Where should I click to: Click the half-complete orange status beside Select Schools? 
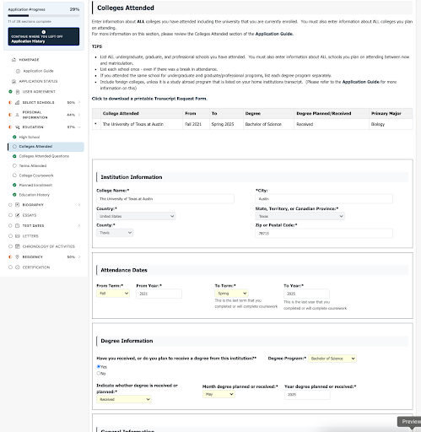(10, 102)
